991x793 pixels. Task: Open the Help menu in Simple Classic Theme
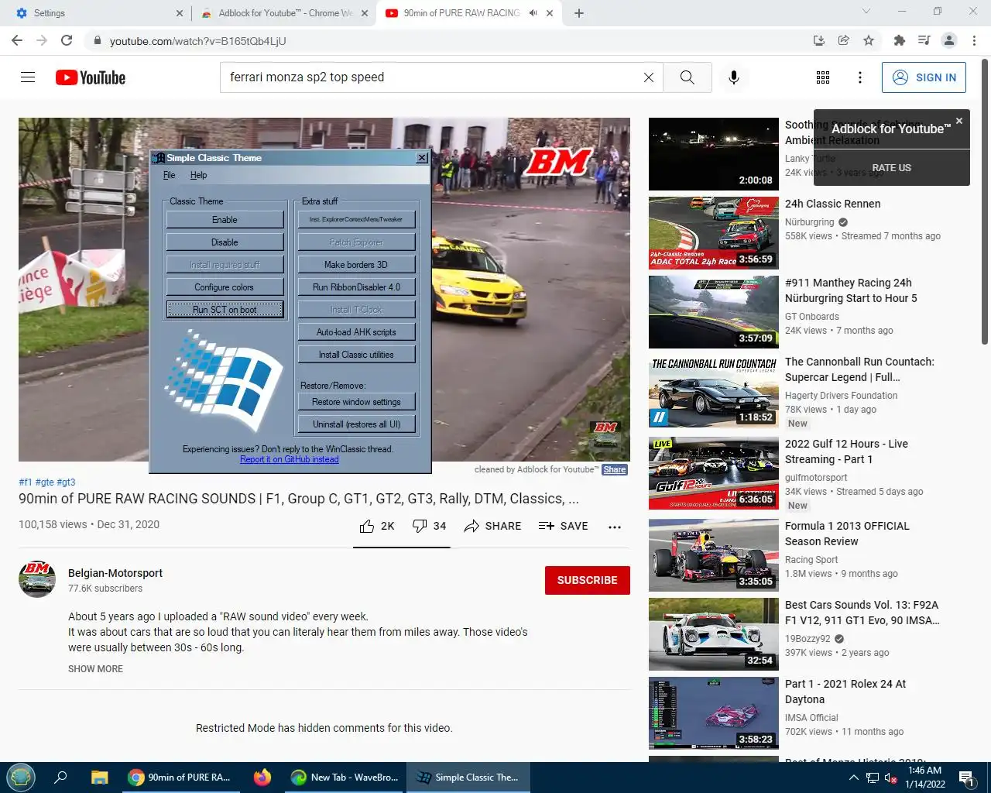(x=198, y=175)
